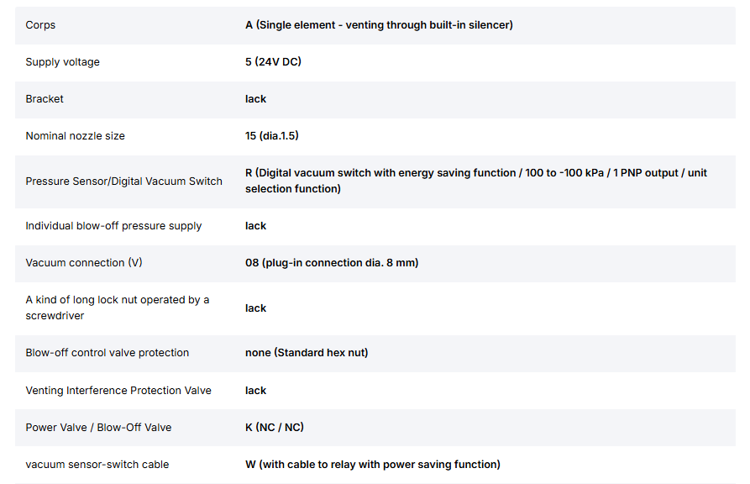This screenshot has height=484, width=750.
Task: Click Nominal nozzle size label
Action: [75, 136]
